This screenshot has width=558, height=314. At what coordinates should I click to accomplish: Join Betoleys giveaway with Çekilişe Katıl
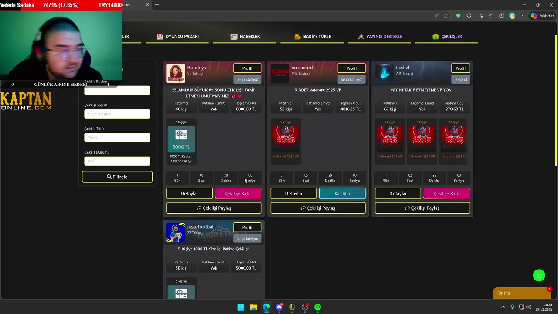coord(238,194)
